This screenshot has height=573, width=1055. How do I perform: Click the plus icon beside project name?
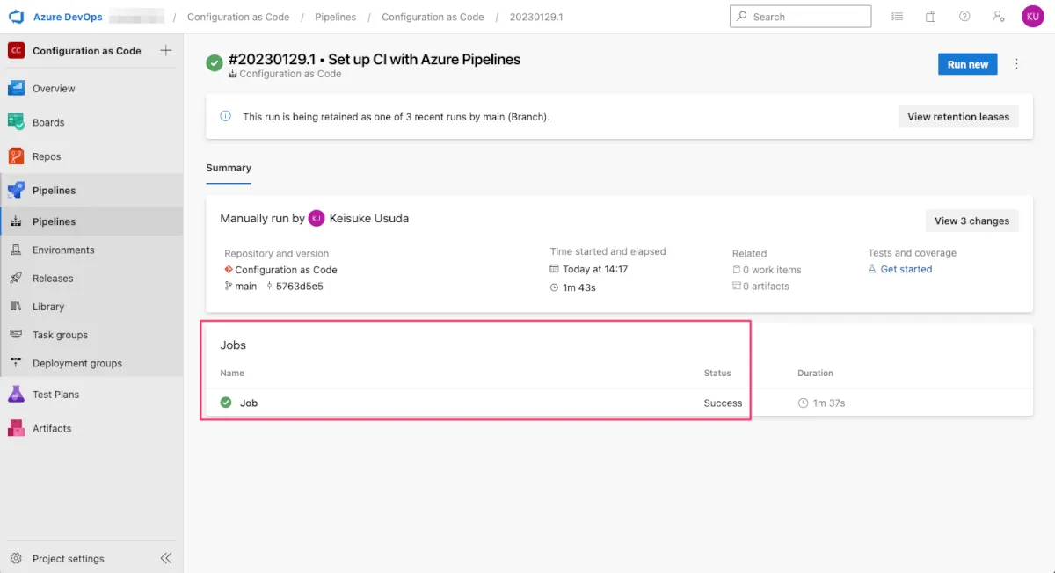pyautogui.click(x=165, y=51)
